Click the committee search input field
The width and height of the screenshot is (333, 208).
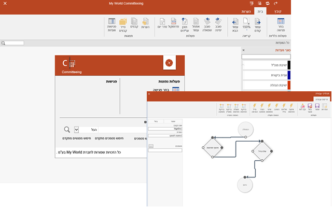(266, 57)
